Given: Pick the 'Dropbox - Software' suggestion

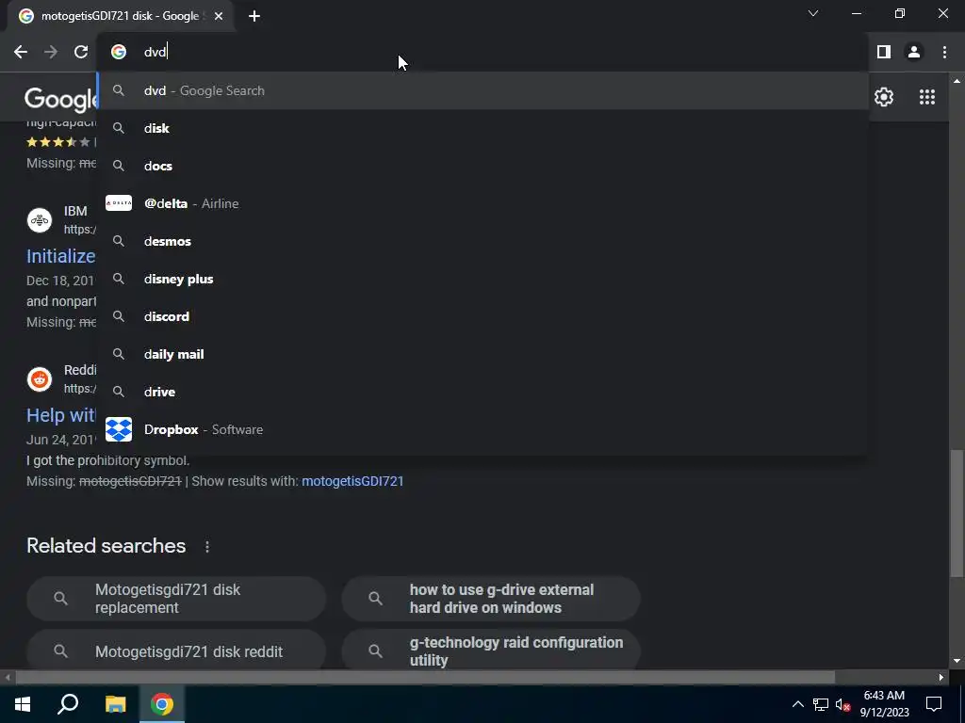Looking at the screenshot, I should tap(482, 429).
